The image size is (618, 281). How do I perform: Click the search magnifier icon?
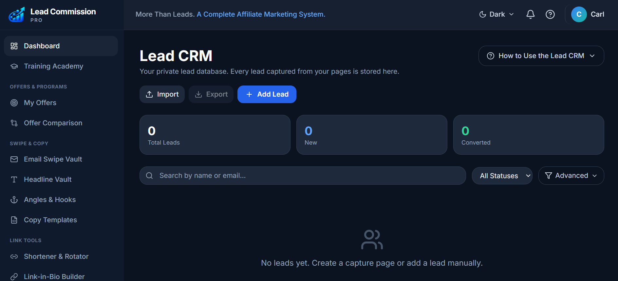(x=149, y=176)
